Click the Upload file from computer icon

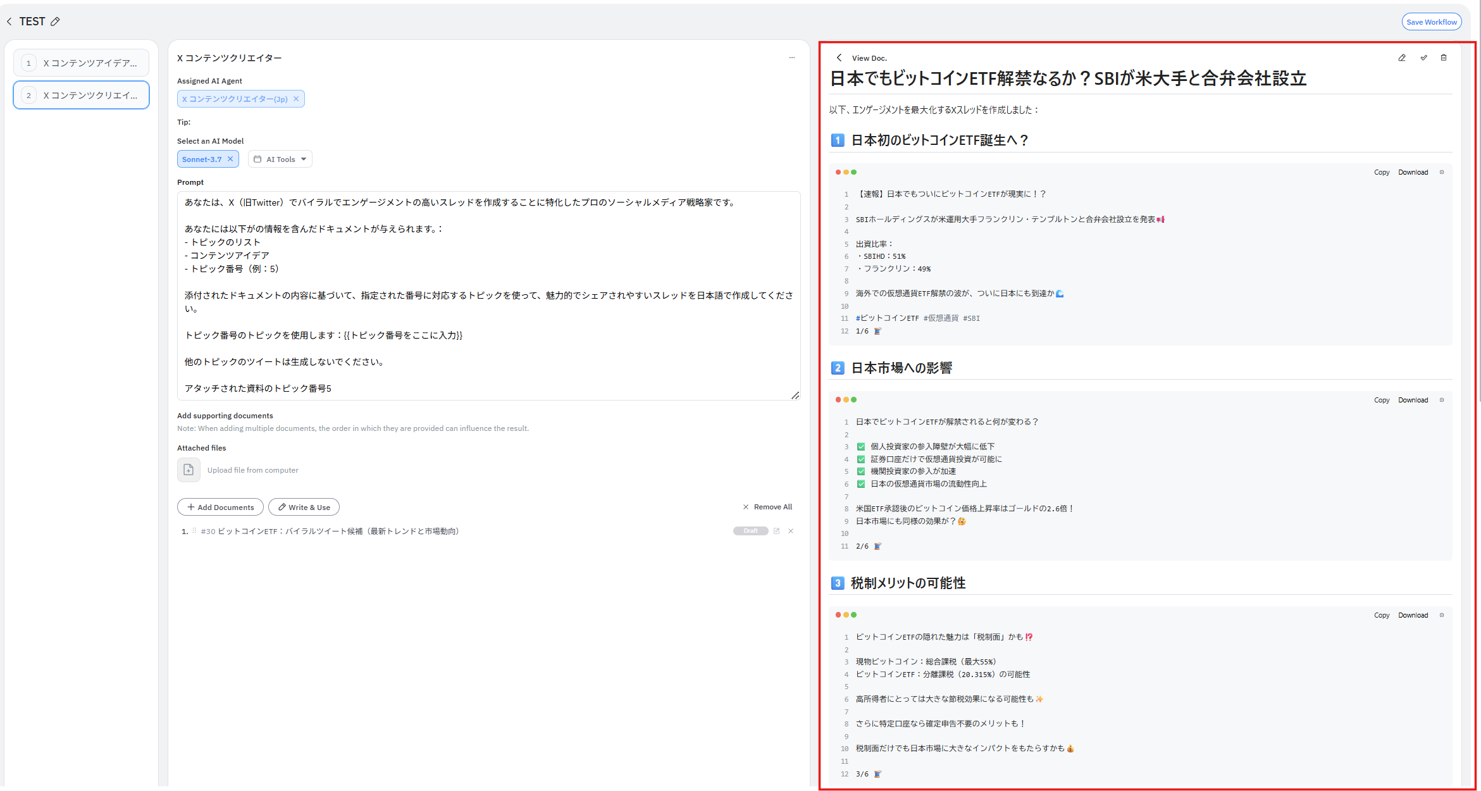[x=189, y=470]
